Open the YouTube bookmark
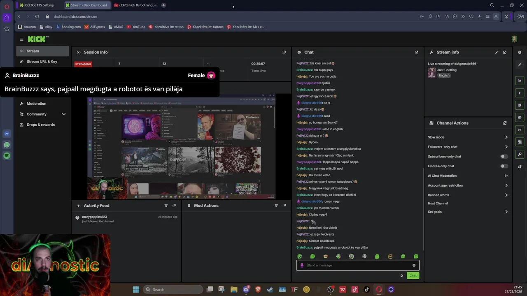Screen dimensions: 527x296 tap(136, 27)
